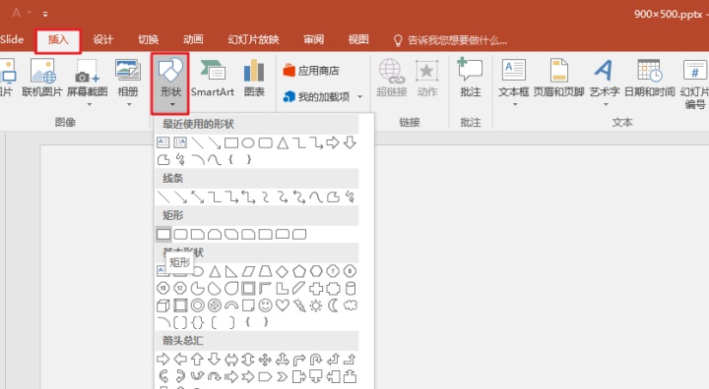
Task: Expand the 相册 photo album dropdown arrow
Action: (x=129, y=105)
